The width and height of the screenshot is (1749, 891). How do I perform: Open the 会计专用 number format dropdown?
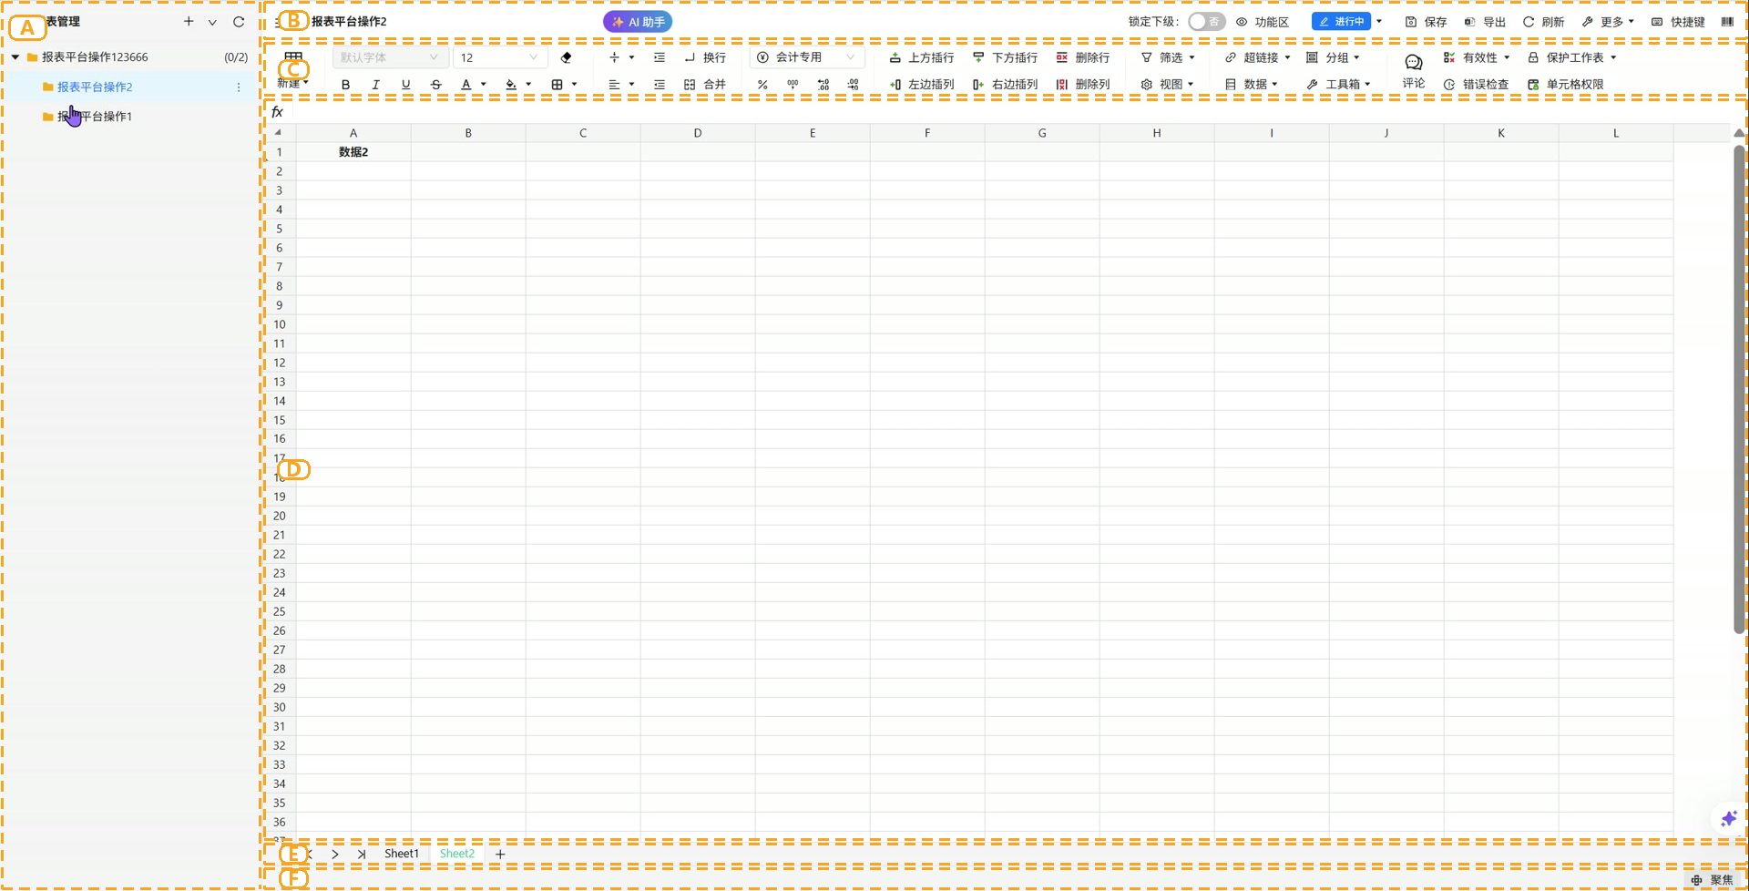pyautogui.click(x=807, y=57)
